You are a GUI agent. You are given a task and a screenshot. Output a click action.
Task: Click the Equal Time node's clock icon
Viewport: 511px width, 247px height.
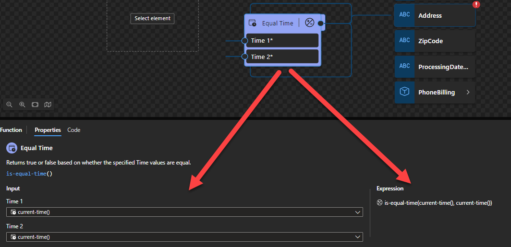(252, 23)
